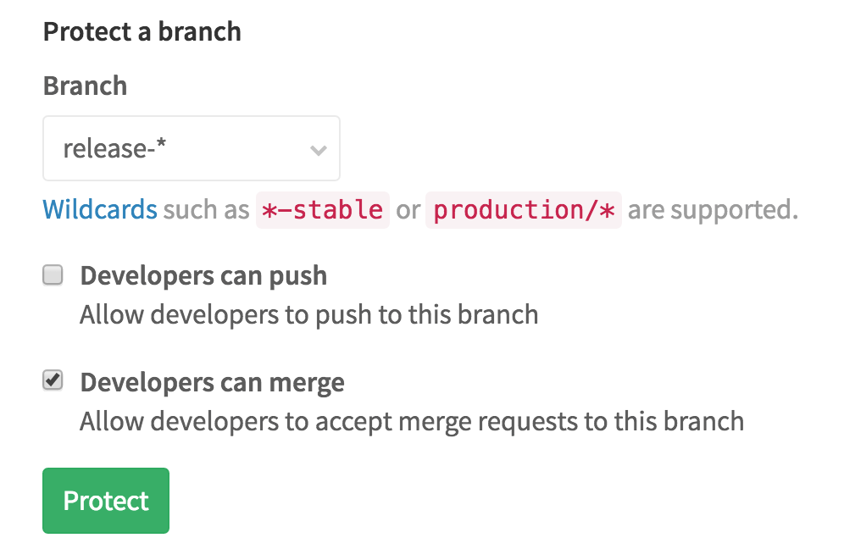The width and height of the screenshot is (844, 549).
Task: Click the production/* wildcard example
Action: [524, 209]
